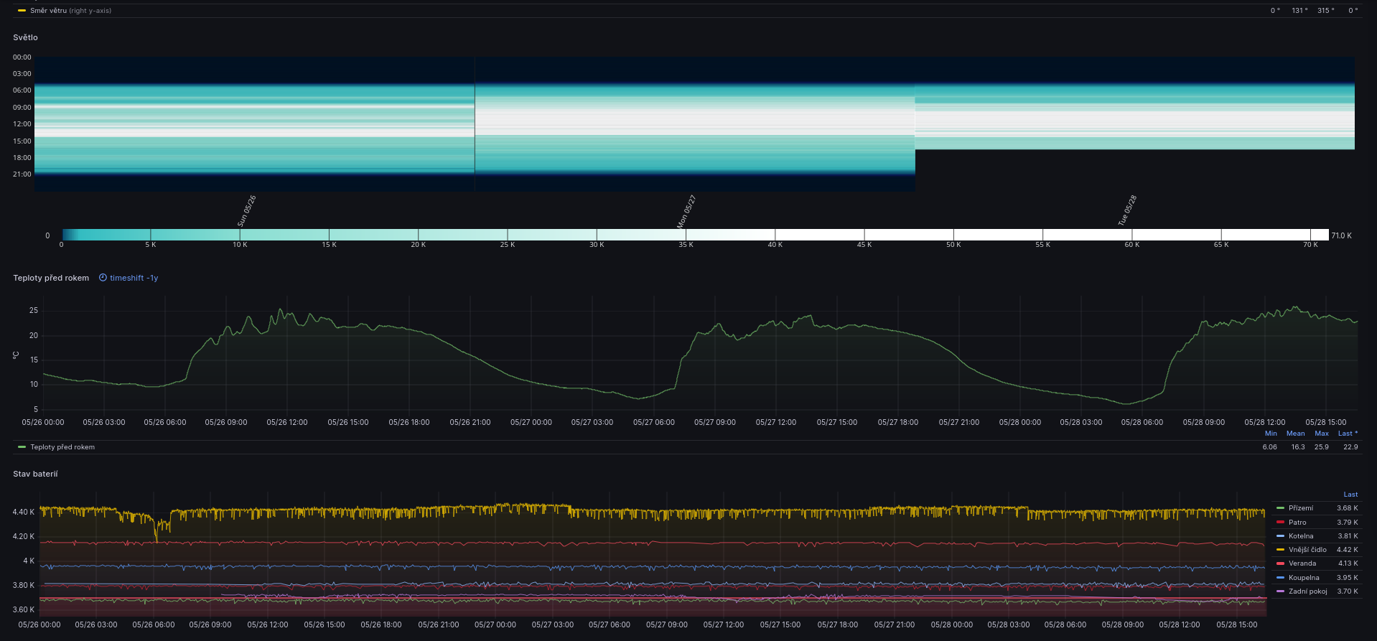This screenshot has width=1377, height=641.
Task: Click the green Přízemí series color marker
Action: click(1280, 508)
